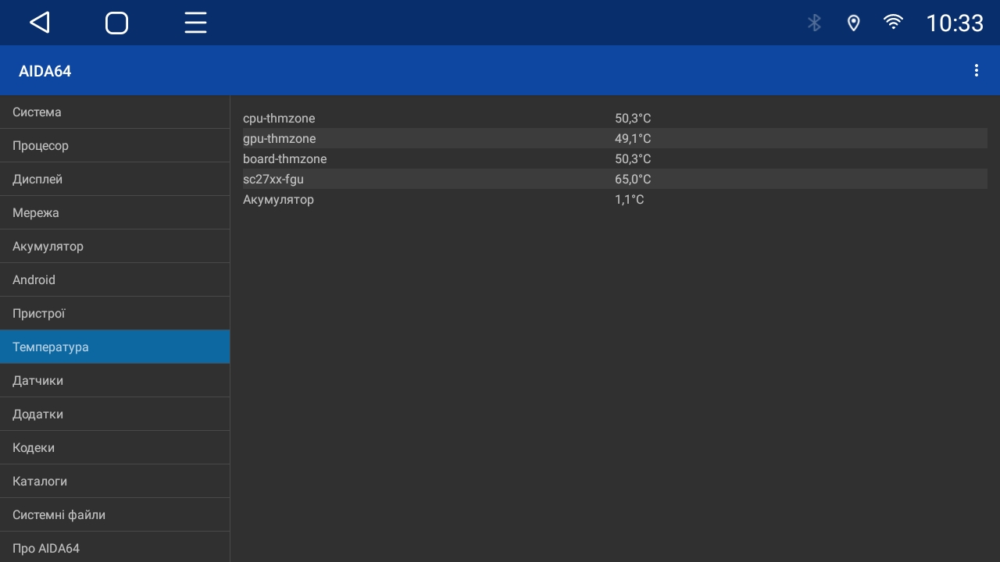Tap the Wi-Fi status icon
The height and width of the screenshot is (562, 1000).
click(x=894, y=22)
